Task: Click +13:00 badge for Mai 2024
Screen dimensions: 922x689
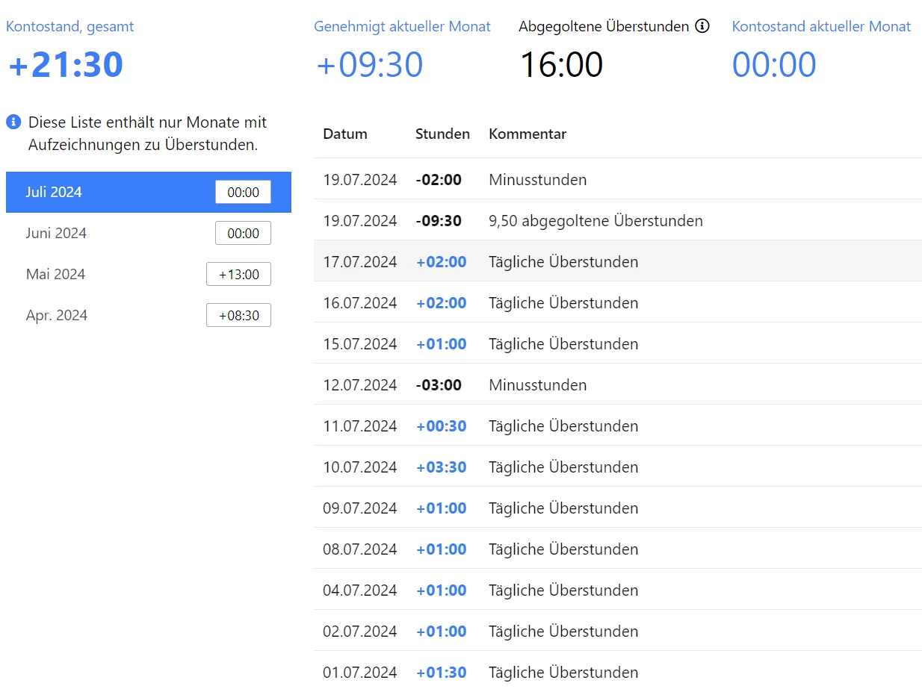Action: click(x=238, y=274)
